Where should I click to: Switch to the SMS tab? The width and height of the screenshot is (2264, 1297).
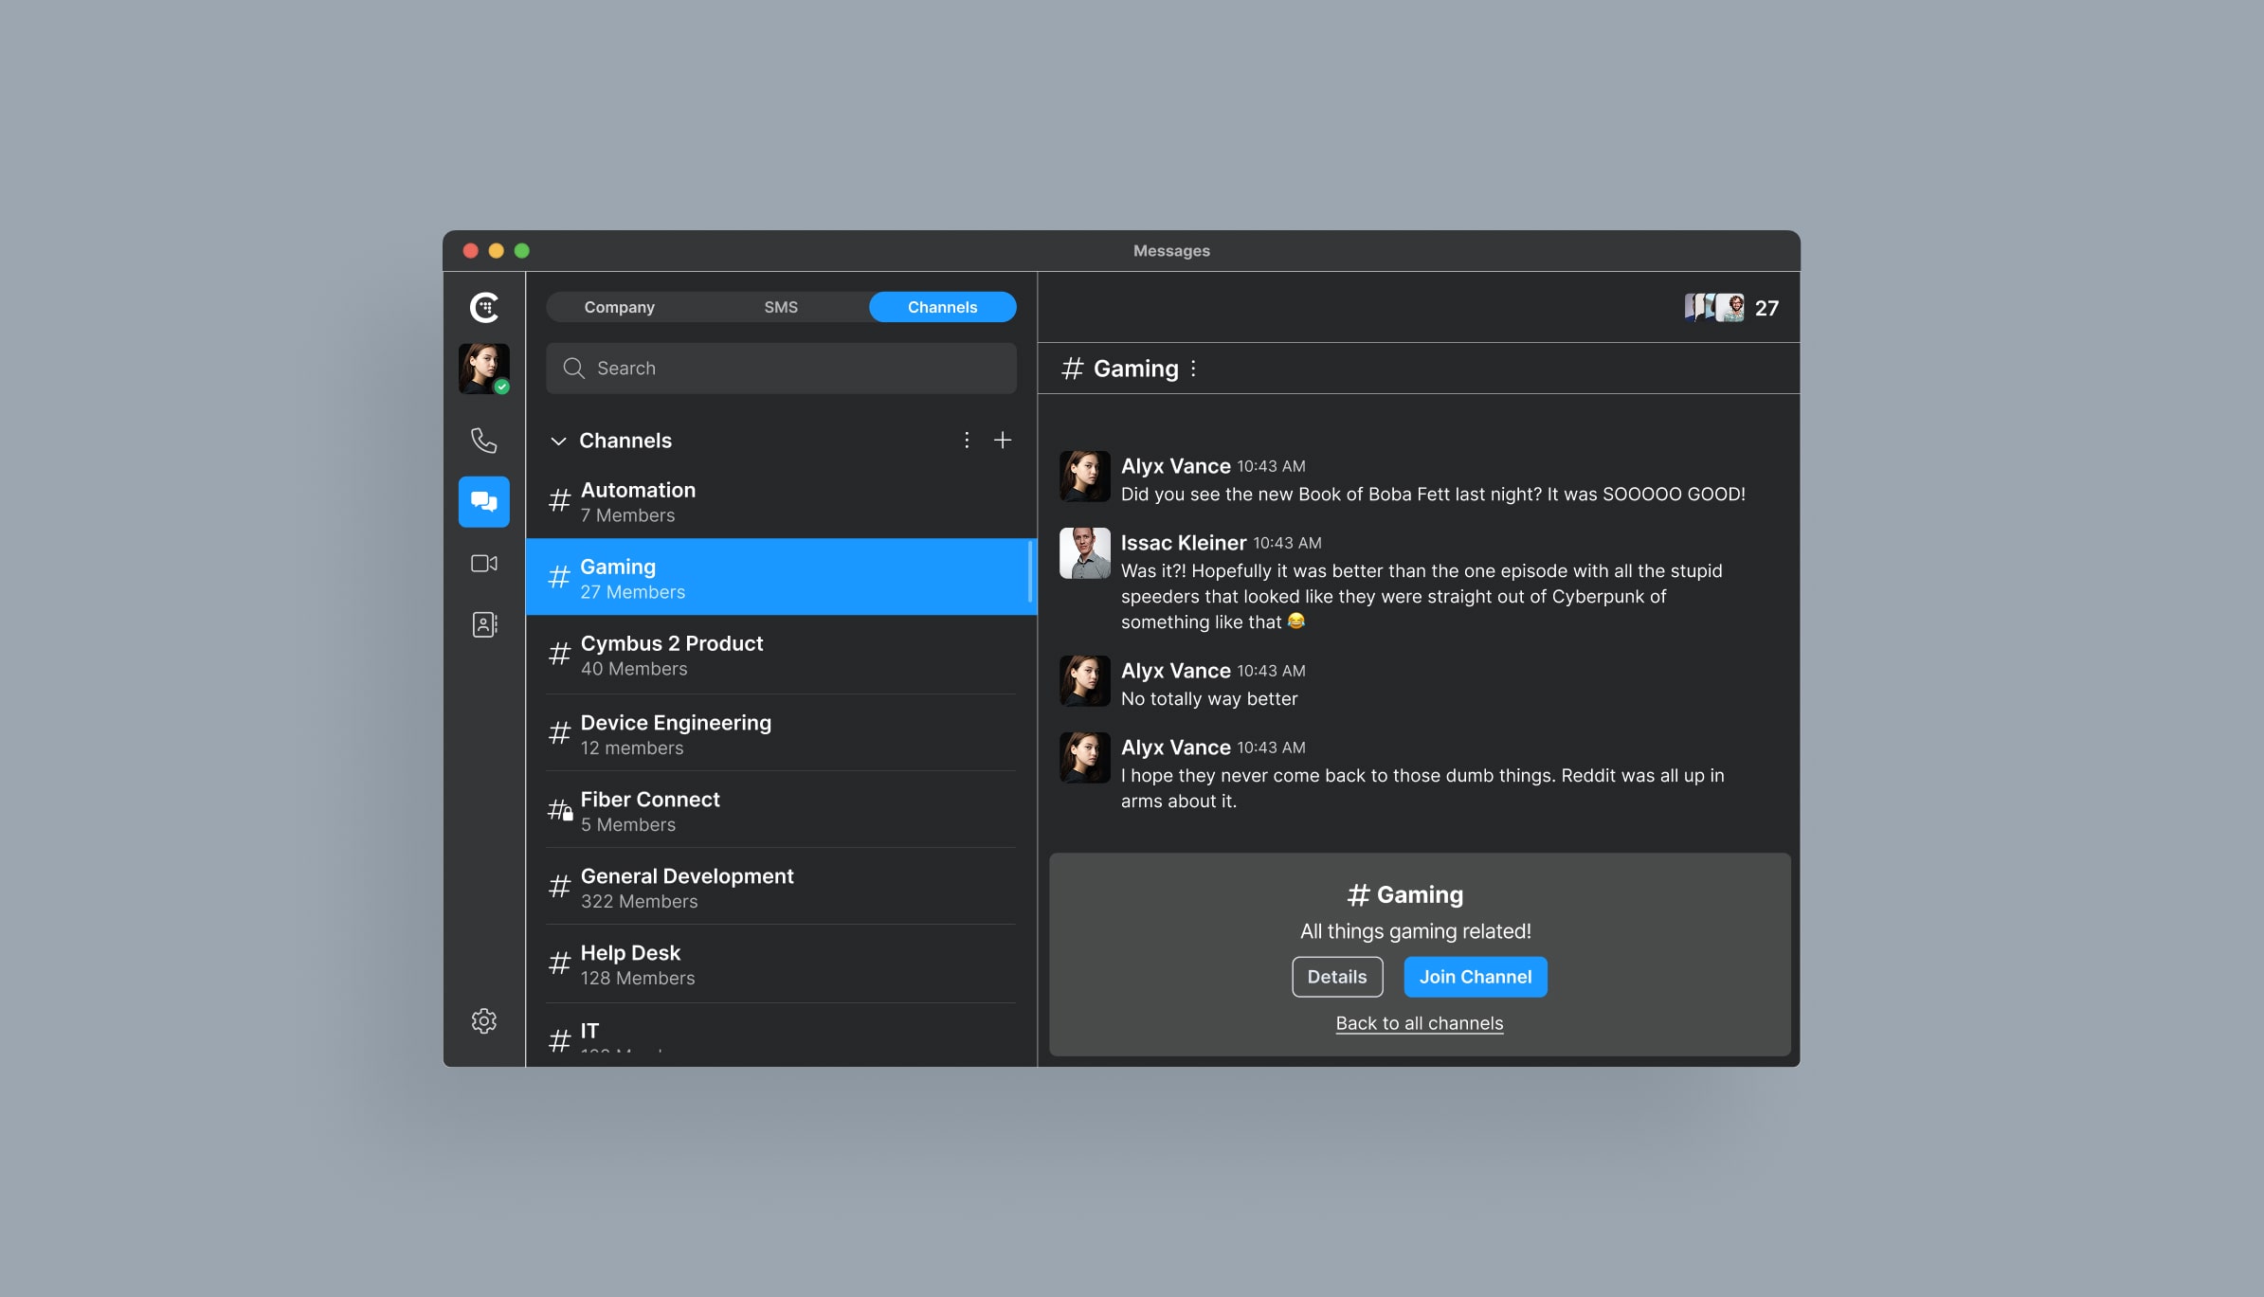pos(781,306)
